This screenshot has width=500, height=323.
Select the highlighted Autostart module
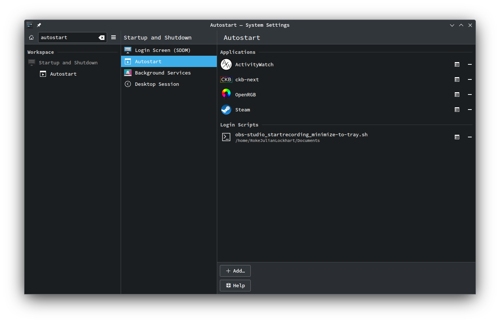coord(169,61)
